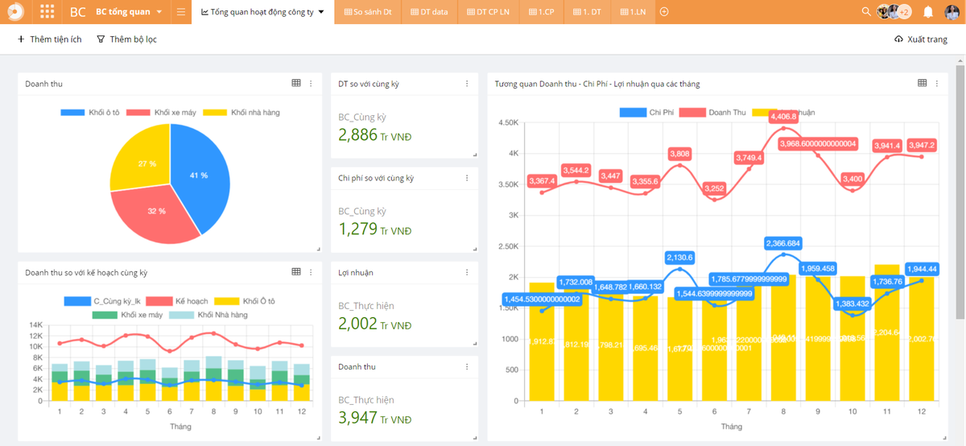Expand the Tổng quan hoạt động công ty tab arrow
Image resolution: width=966 pixels, height=446 pixels.
pos(322,12)
